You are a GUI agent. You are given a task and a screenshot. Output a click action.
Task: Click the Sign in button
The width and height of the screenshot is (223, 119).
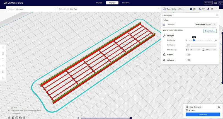(221, 3)
